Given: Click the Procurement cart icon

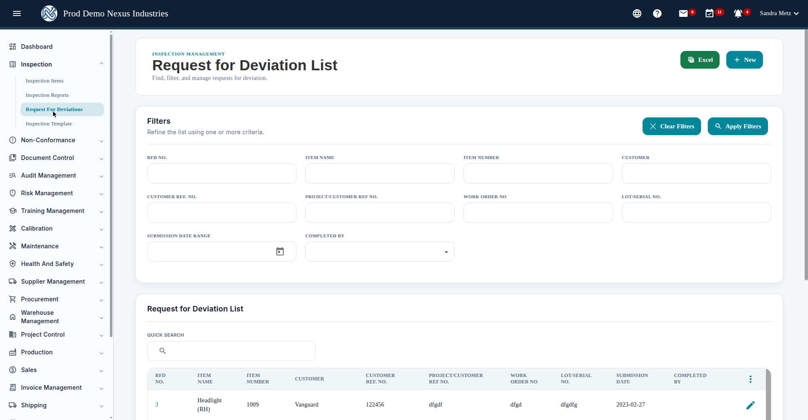Looking at the screenshot, I should pyautogui.click(x=13, y=299).
